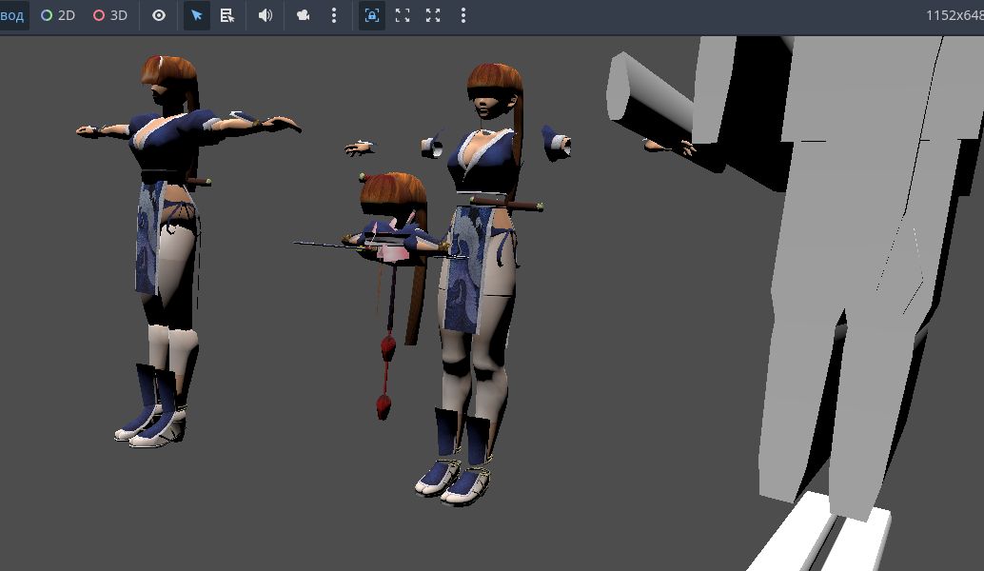Click the partially visible Ввод input button

pyautogui.click(x=12, y=15)
